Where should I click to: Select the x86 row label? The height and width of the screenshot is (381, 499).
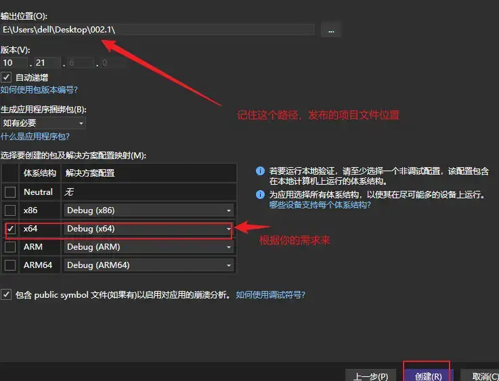[x=30, y=210]
